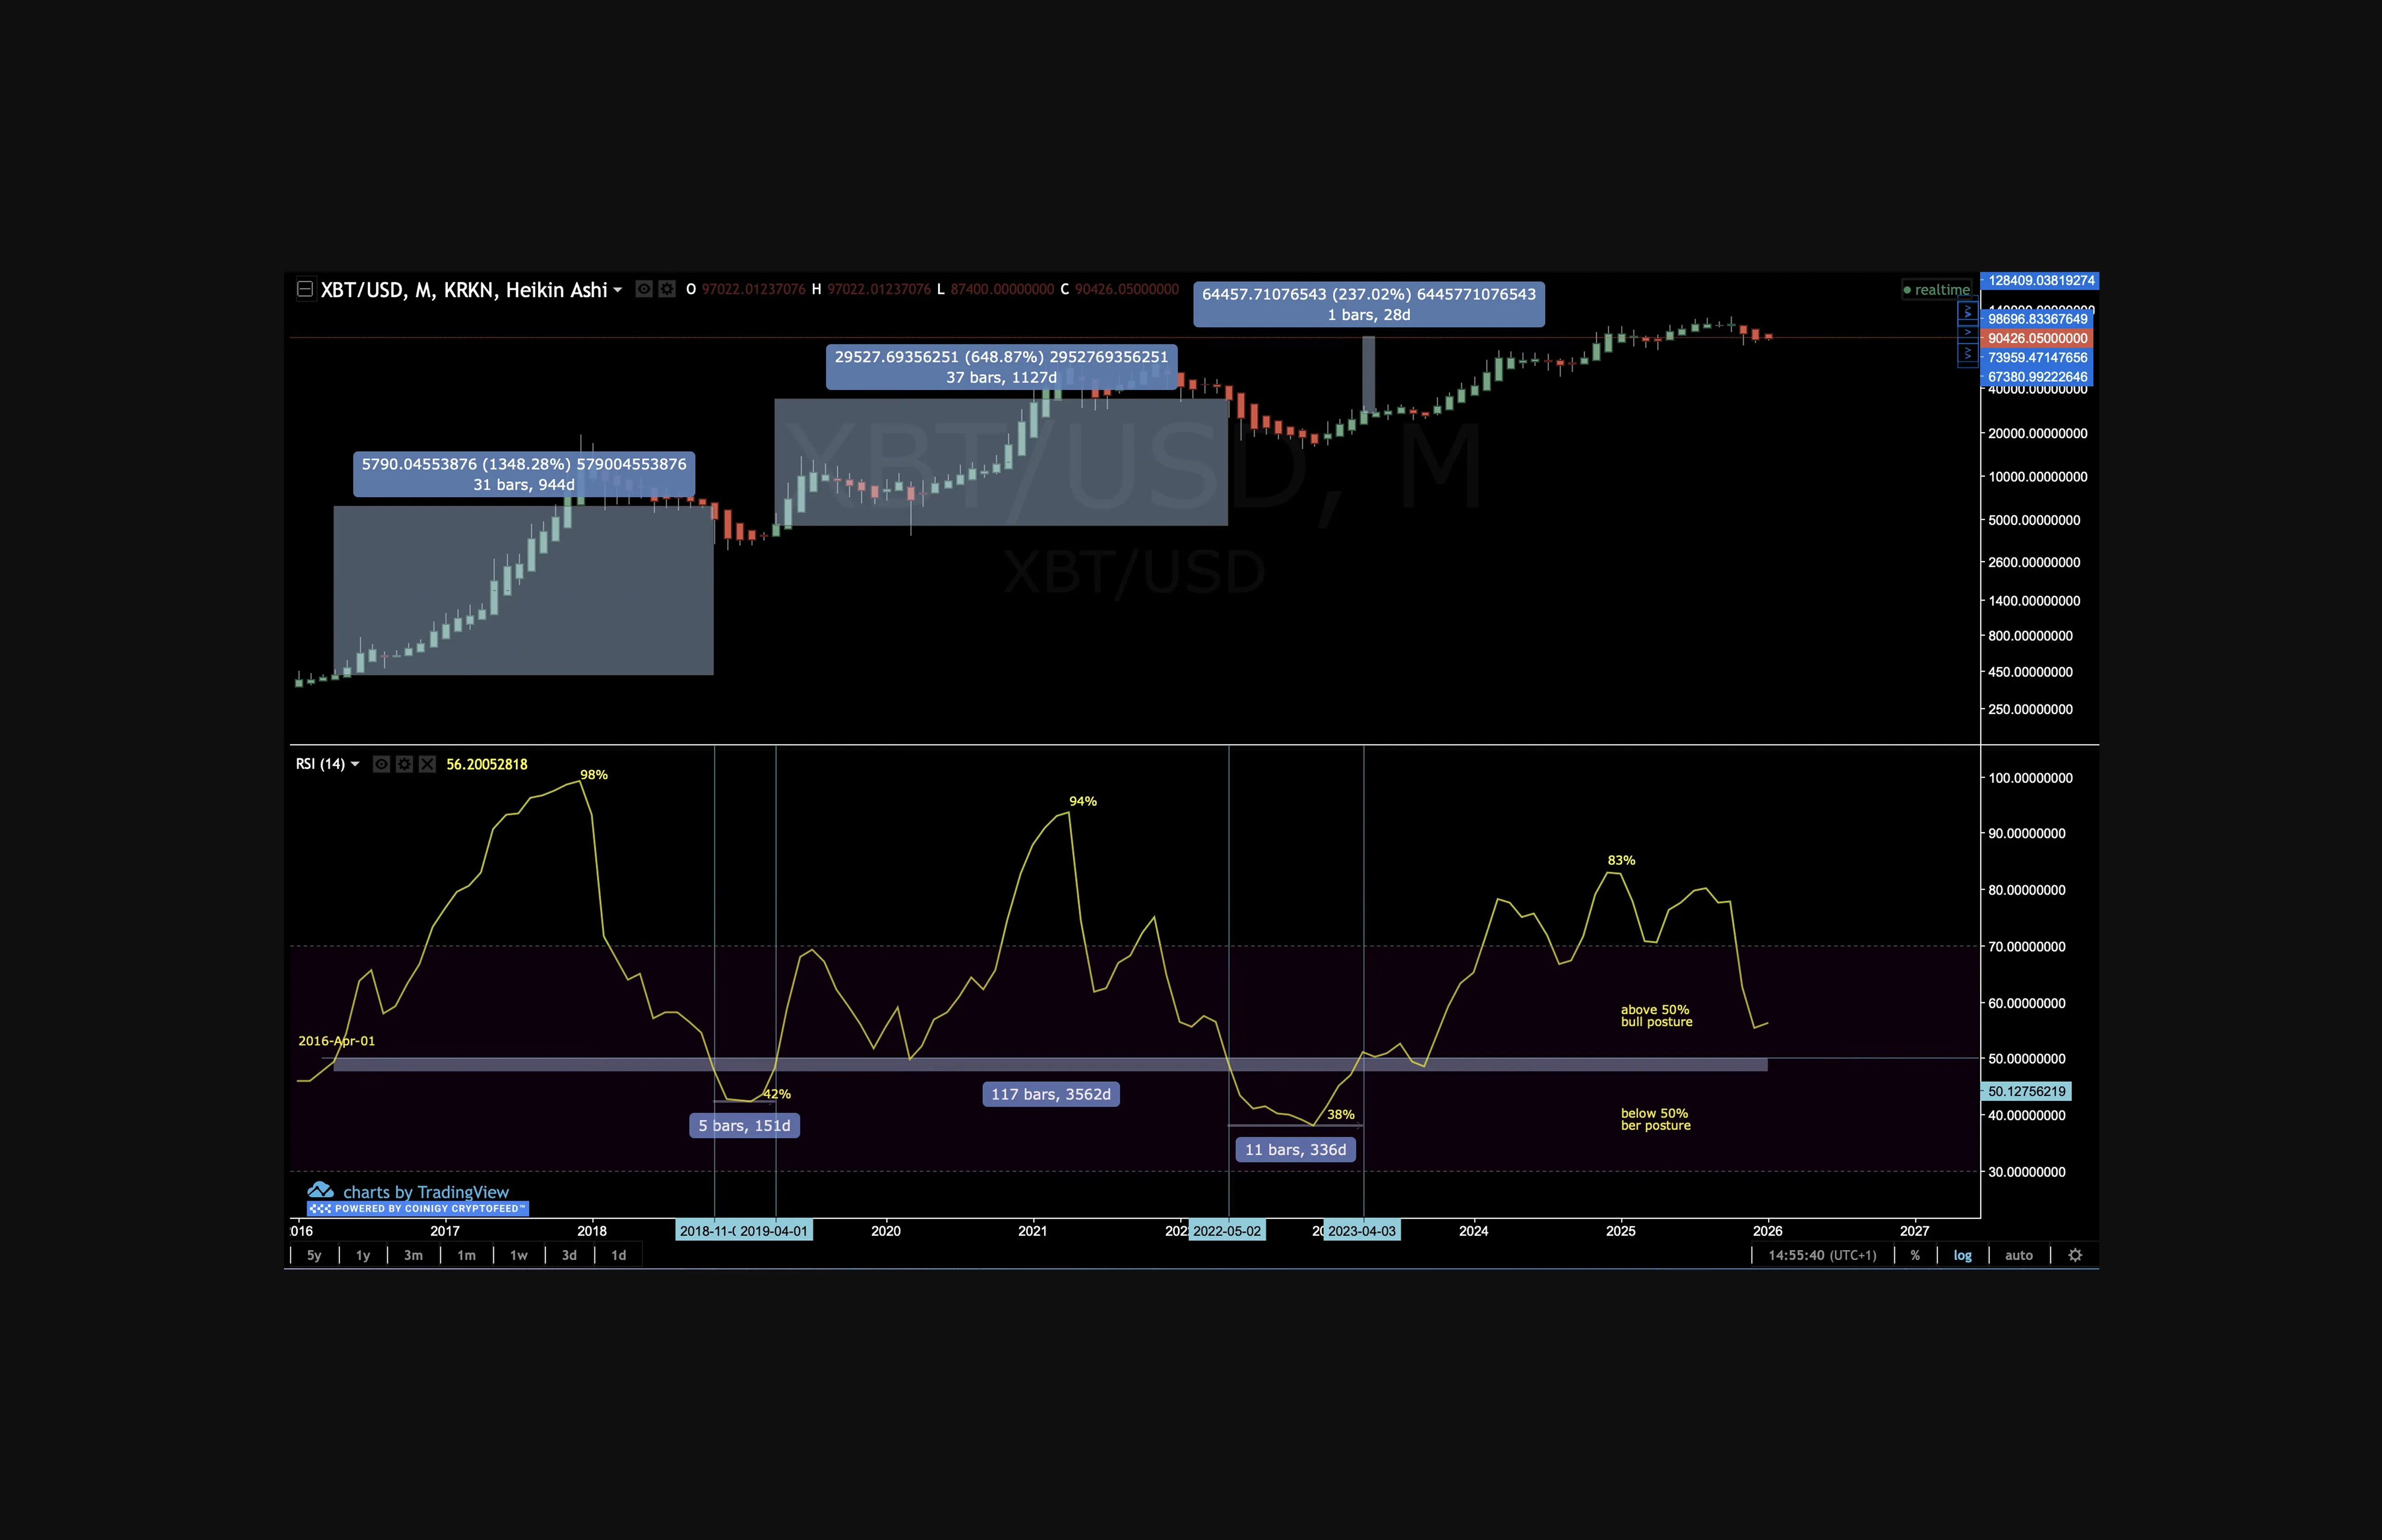The height and width of the screenshot is (1540, 2382).
Task: Hide the RSI indicator with eye icon
Action: [381, 764]
